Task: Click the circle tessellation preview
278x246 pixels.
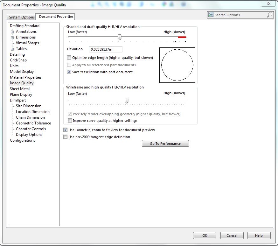Action: click(x=177, y=65)
